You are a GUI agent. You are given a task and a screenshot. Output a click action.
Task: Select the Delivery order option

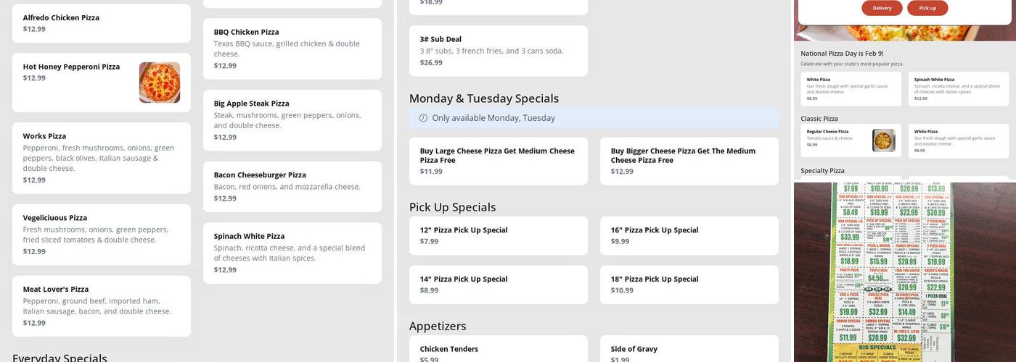882,8
